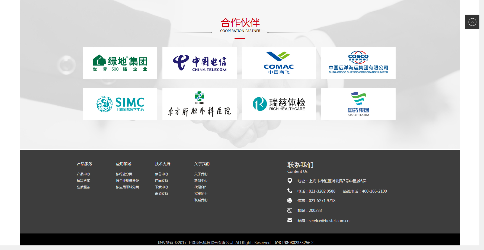Click the postal code icon
Screen dimensions: 484x250
point(290,210)
